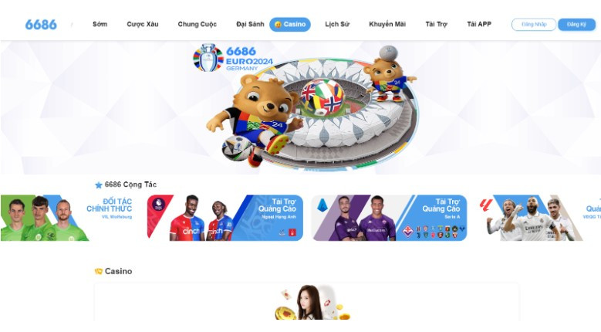Click the Đăng Nhập login button
The image size is (601, 332).
click(x=534, y=25)
